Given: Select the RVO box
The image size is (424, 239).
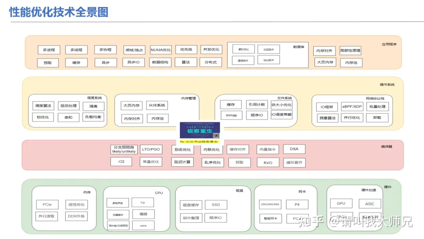Looking at the screenshot, I should [x=268, y=162].
